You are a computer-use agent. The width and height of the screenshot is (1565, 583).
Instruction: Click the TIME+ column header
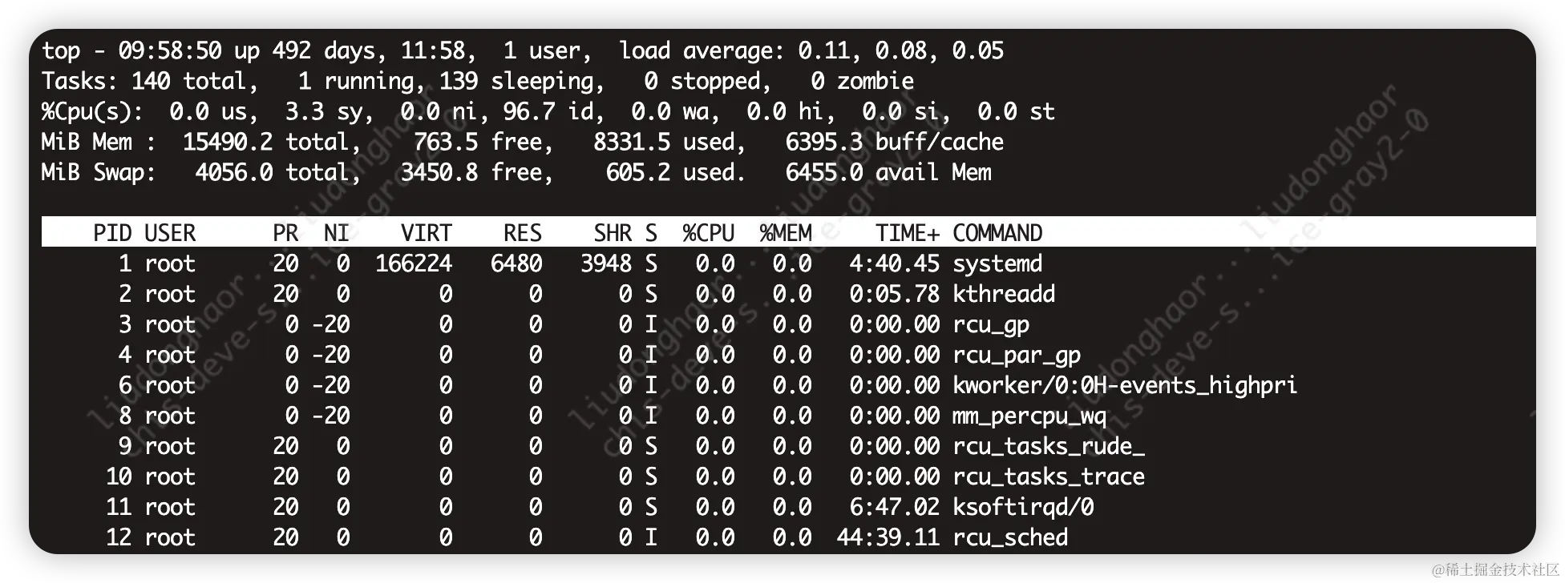(x=908, y=233)
